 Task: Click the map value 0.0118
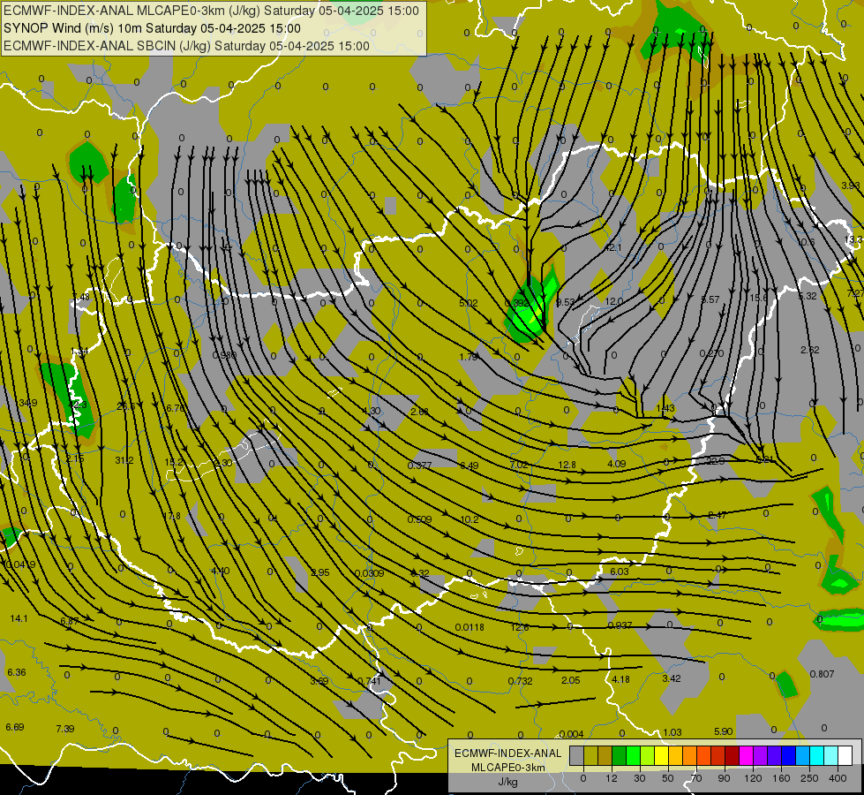(x=470, y=627)
